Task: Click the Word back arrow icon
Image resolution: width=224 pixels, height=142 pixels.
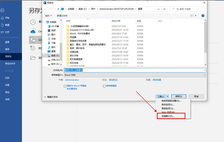Action: point(2,10)
